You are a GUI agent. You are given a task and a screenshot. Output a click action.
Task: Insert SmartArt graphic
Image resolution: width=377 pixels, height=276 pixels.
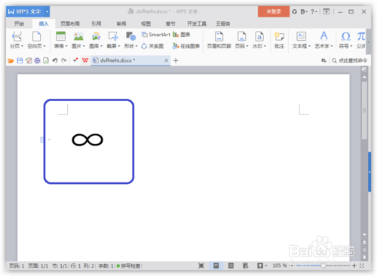click(156, 35)
